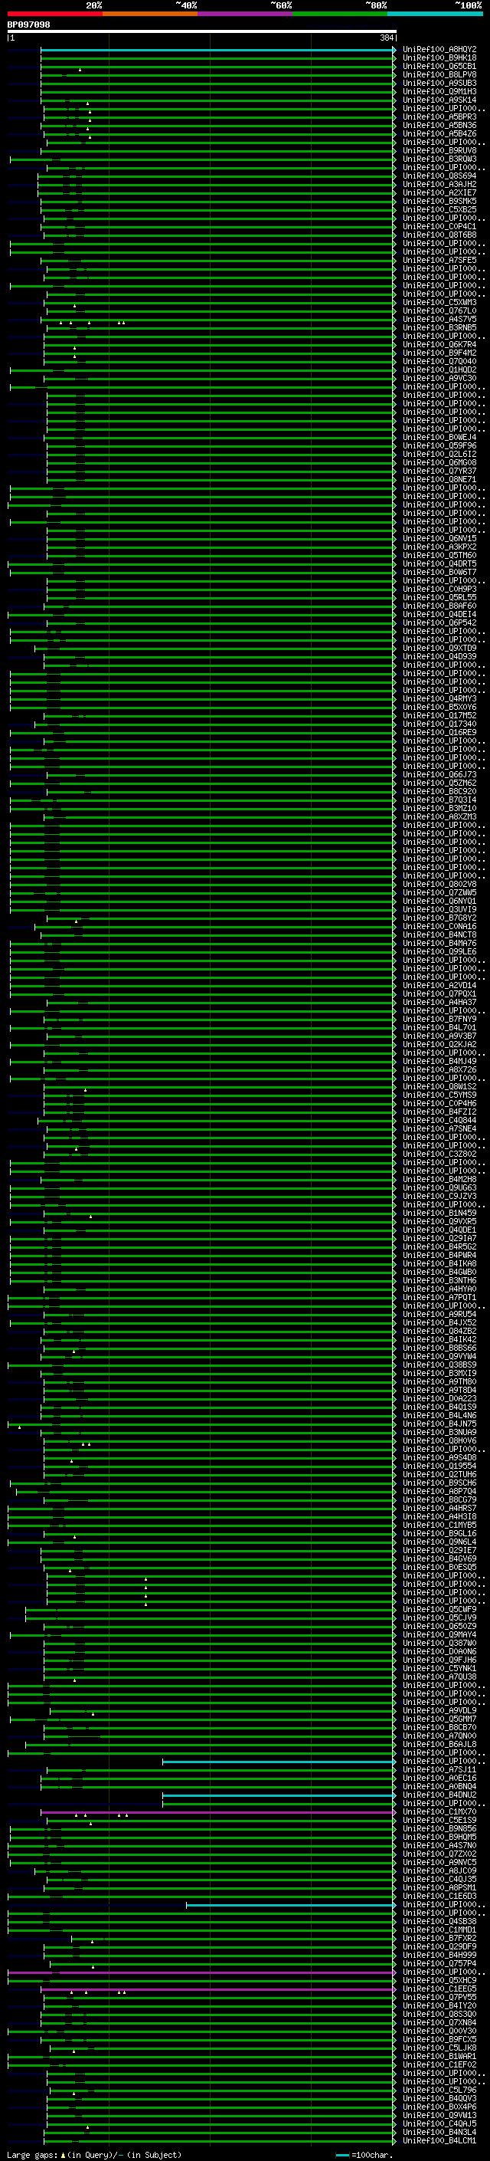Viewport: 490px width, 2161px height.
Task: Open UniRef100_Q4DEI4 from the list
Action: click(x=439, y=614)
